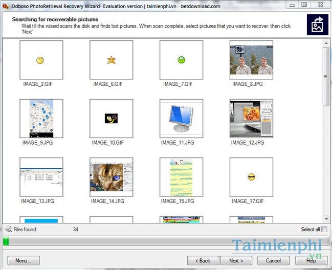Open Help for the wizard
Viewport: 332px width, 270px height.
tap(311, 260)
